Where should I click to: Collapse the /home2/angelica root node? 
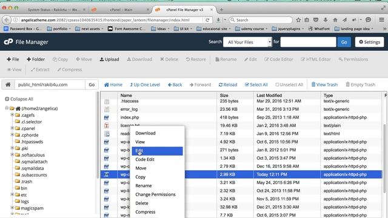click(7, 108)
